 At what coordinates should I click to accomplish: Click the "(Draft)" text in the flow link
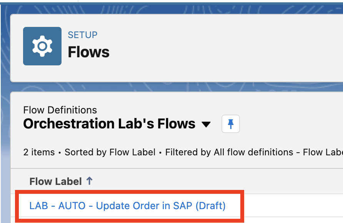pos(210,206)
